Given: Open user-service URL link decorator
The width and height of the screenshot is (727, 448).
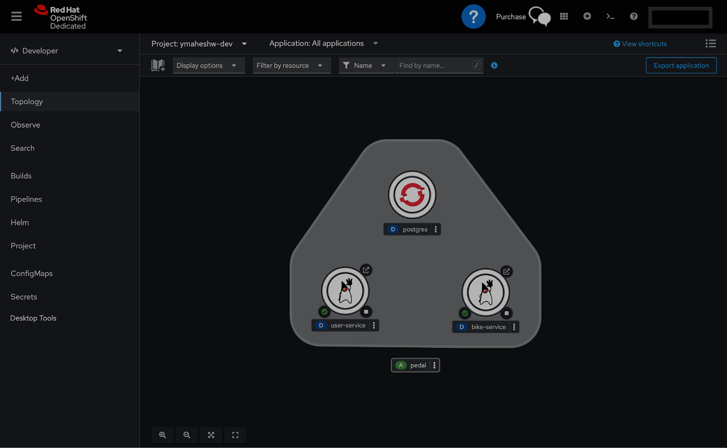Looking at the screenshot, I should point(366,270).
